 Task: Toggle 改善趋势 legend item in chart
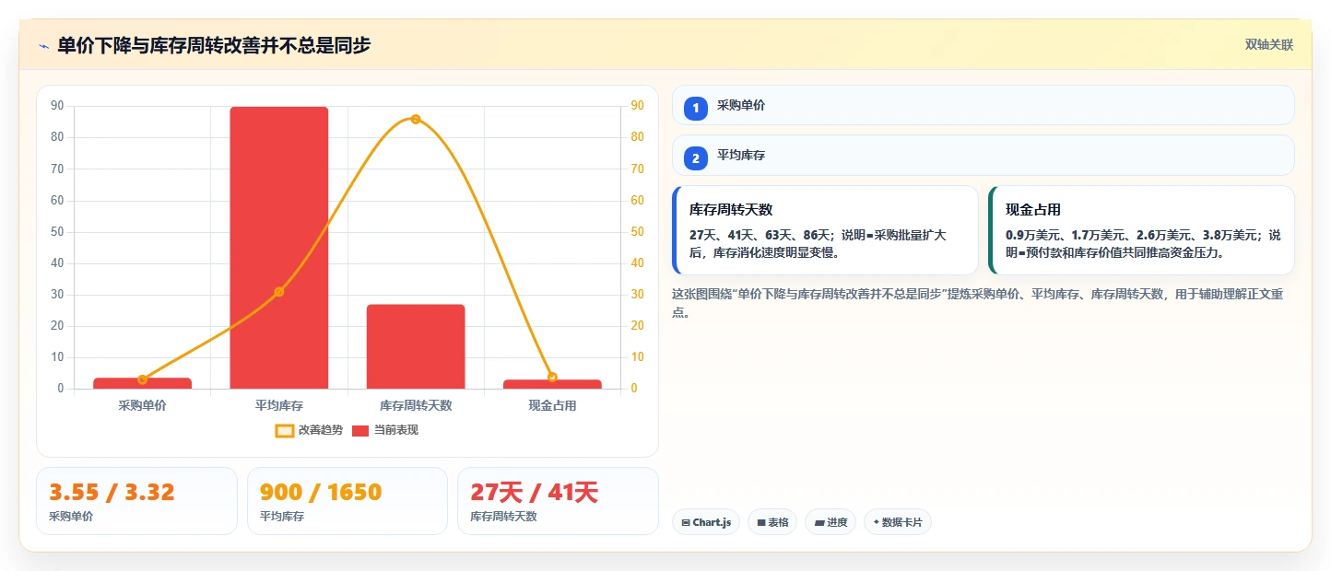tap(309, 430)
